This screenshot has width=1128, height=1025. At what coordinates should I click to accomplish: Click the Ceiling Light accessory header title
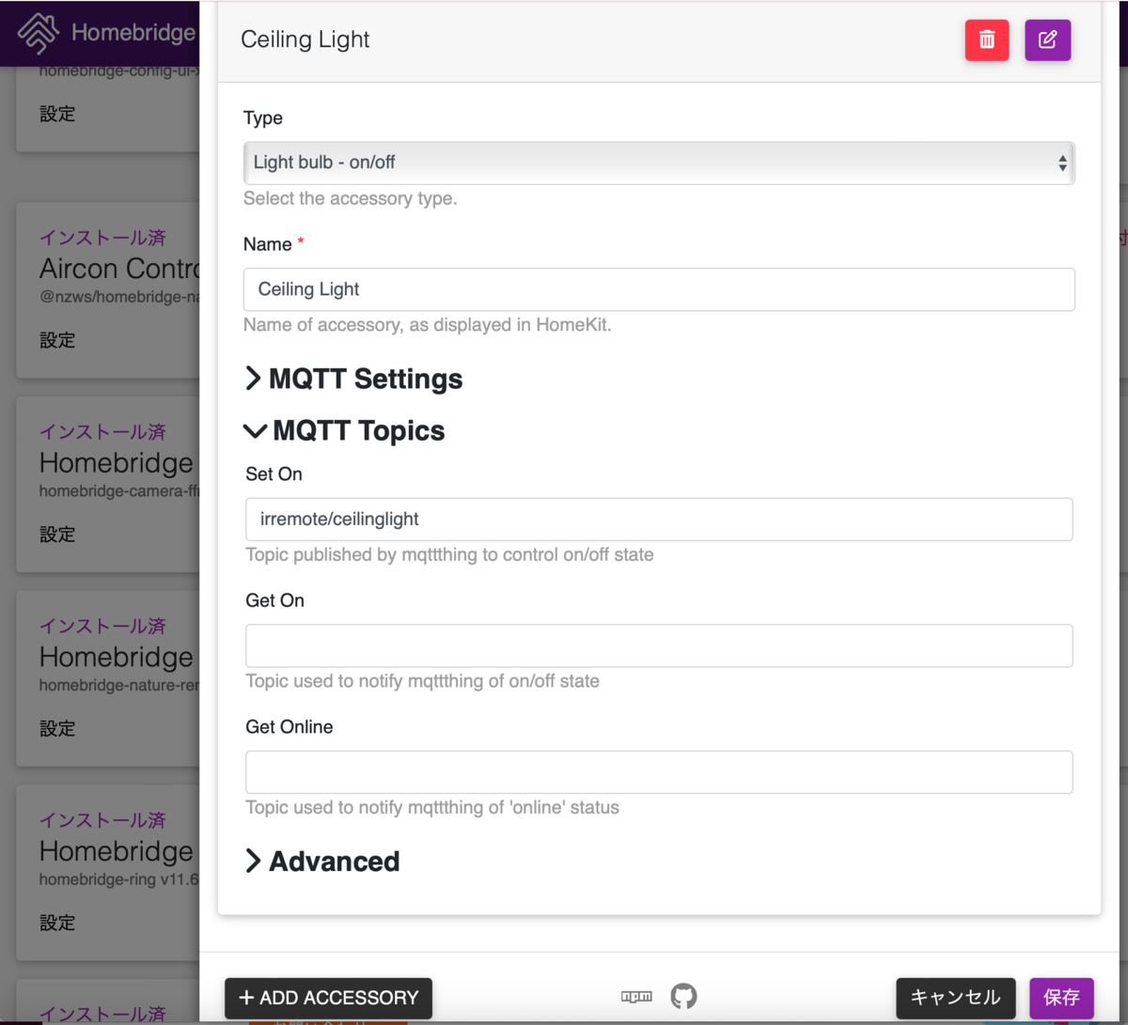(305, 39)
